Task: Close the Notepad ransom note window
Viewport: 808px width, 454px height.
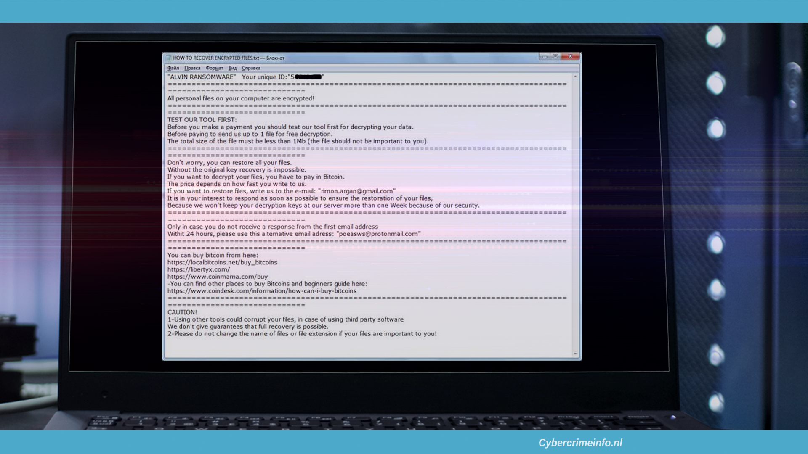Action: coord(571,56)
